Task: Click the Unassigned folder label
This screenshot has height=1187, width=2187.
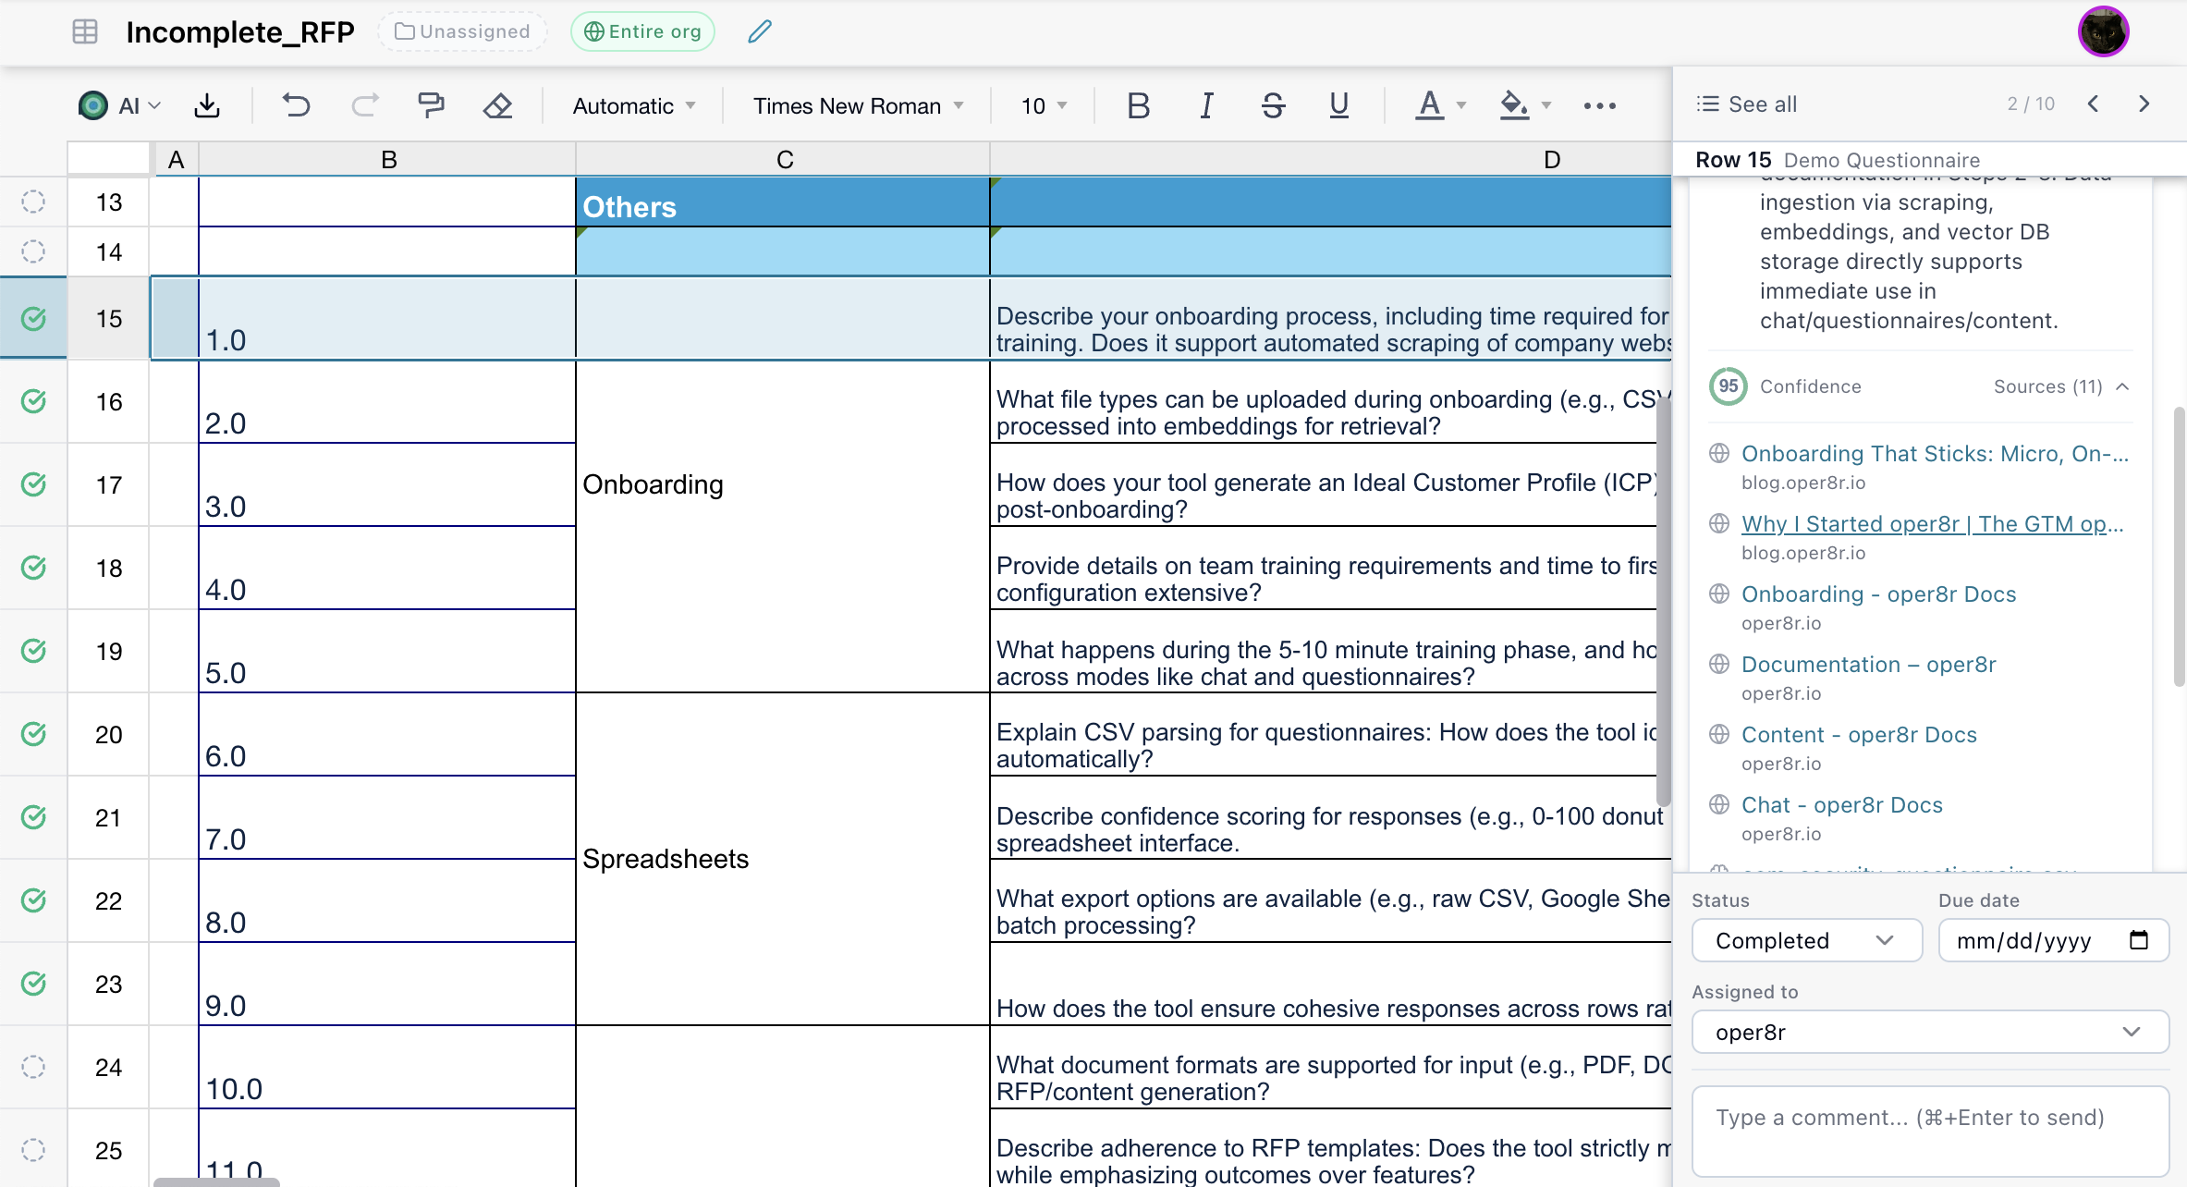Action: pyautogui.click(x=461, y=31)
